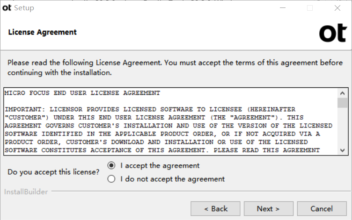352x220 pixels.
Task: Click the License Agreement heading
Action: pyautogui.click(x=43, y=32)
